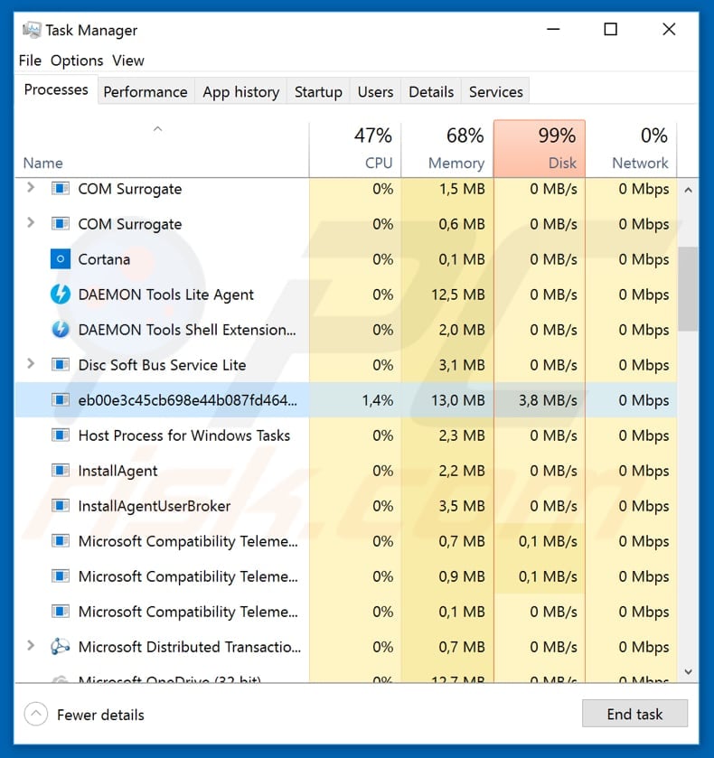Click the 3,8 MB/s disk value

point(548,400)
